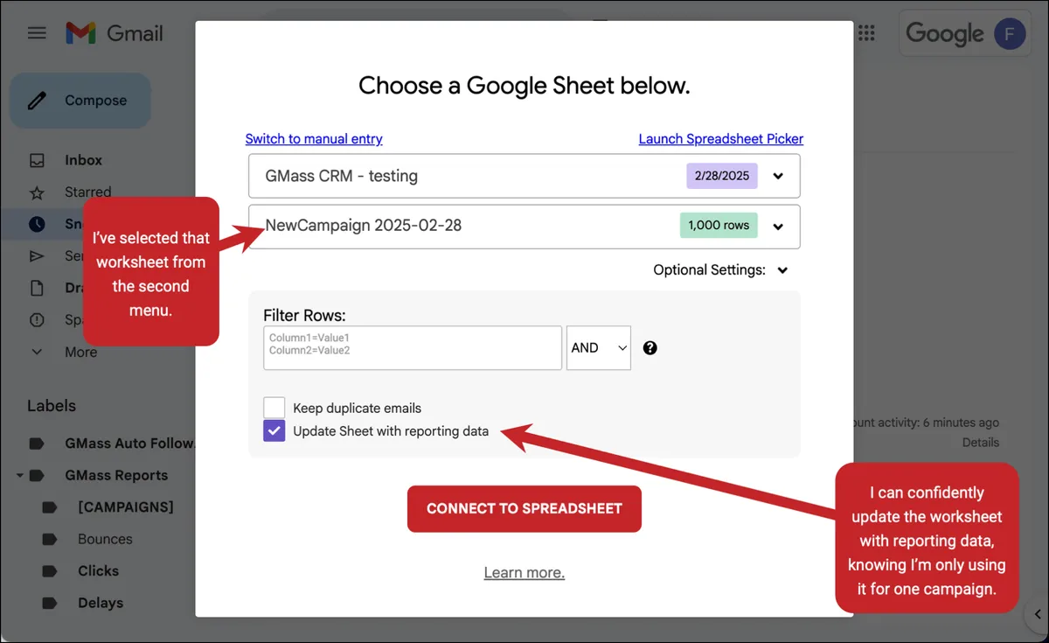Image resolution: width=1049 pixels, height=643 pixels.
Task: Open the [CAMPAIGNS] label
Action: (x=126, y=507)
